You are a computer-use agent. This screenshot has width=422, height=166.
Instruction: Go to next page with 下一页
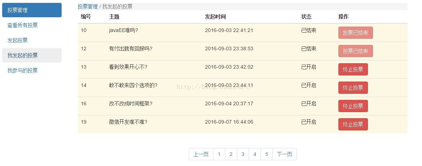(285, 154)
